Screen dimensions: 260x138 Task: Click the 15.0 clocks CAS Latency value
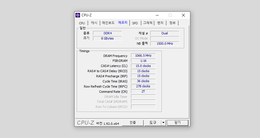coord(143,66)
